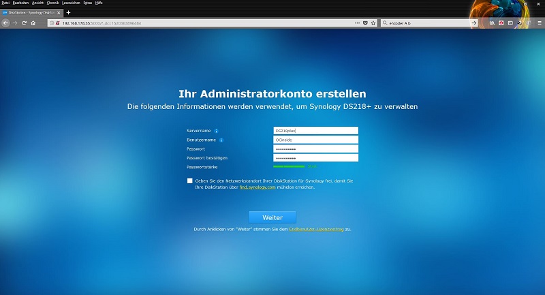
Task: Submit search with the arrow button
Action: [473, 23]
